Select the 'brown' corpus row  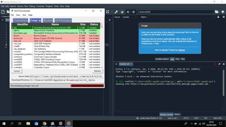[x=56, y=36]
